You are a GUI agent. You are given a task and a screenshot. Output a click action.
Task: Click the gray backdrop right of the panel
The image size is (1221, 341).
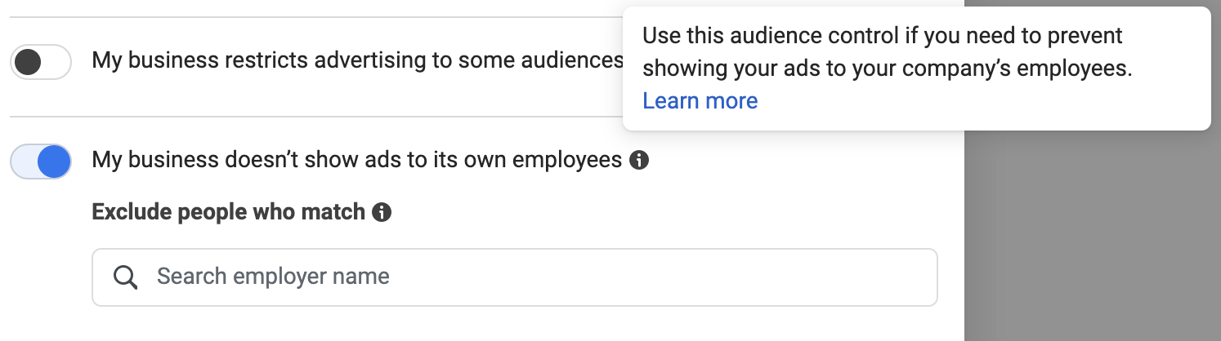pos(1092,237)
